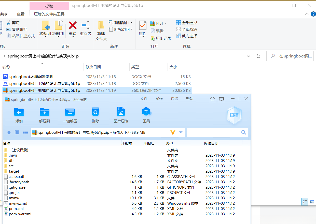316x224 pixels.
Task: Open the target folder in archive
Action: click(14, 171)
